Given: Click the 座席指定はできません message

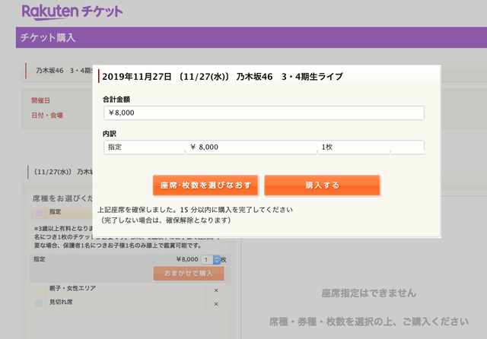Looking at the screenshot, I should pyautogui.click(x=368, y=293).
